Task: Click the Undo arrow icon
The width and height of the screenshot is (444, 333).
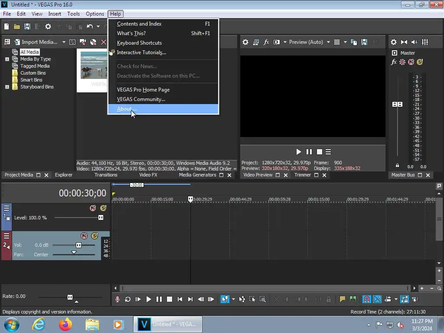Action: pos(90,26)
